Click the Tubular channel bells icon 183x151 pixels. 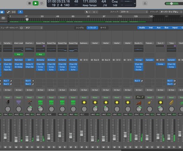coord(150,103)
